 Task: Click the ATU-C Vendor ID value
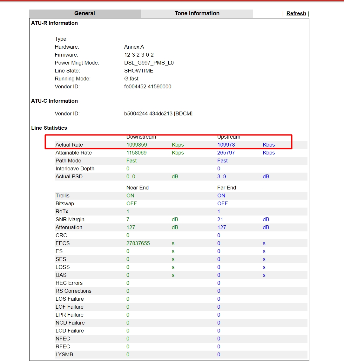(x=158, y=114)
